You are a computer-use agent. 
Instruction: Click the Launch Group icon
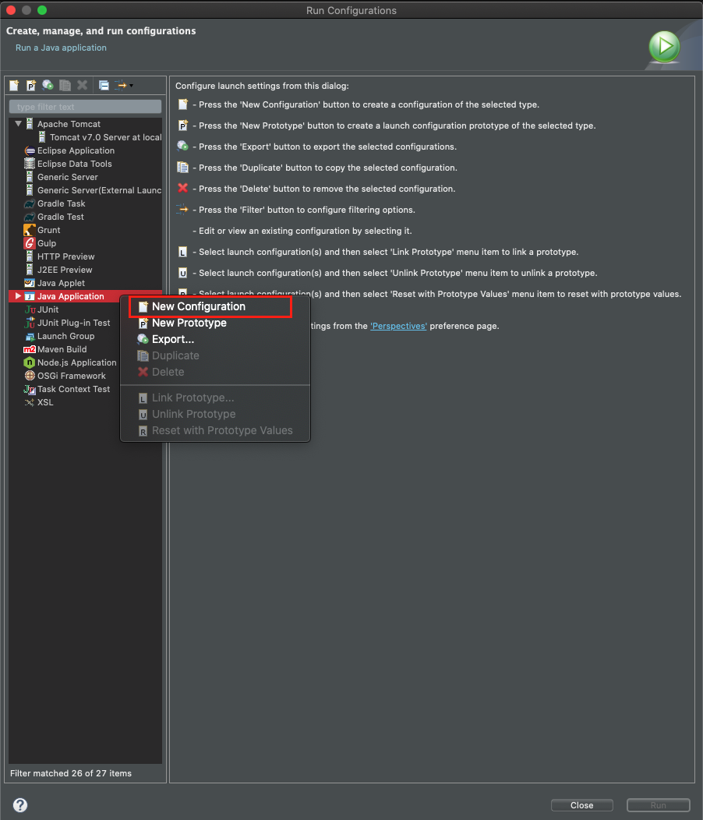(x=30, y=336)
